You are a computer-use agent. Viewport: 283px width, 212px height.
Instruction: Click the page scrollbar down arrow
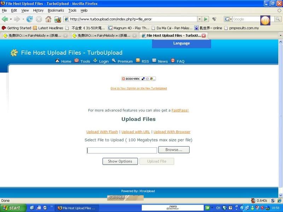pos(281,195)
